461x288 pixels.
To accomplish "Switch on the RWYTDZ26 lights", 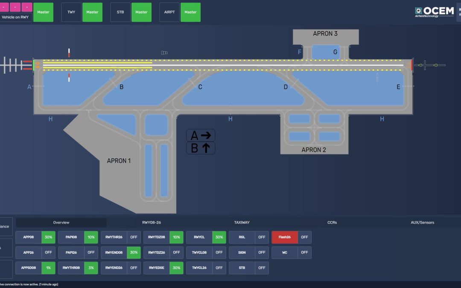I will [x=163, y=253].
